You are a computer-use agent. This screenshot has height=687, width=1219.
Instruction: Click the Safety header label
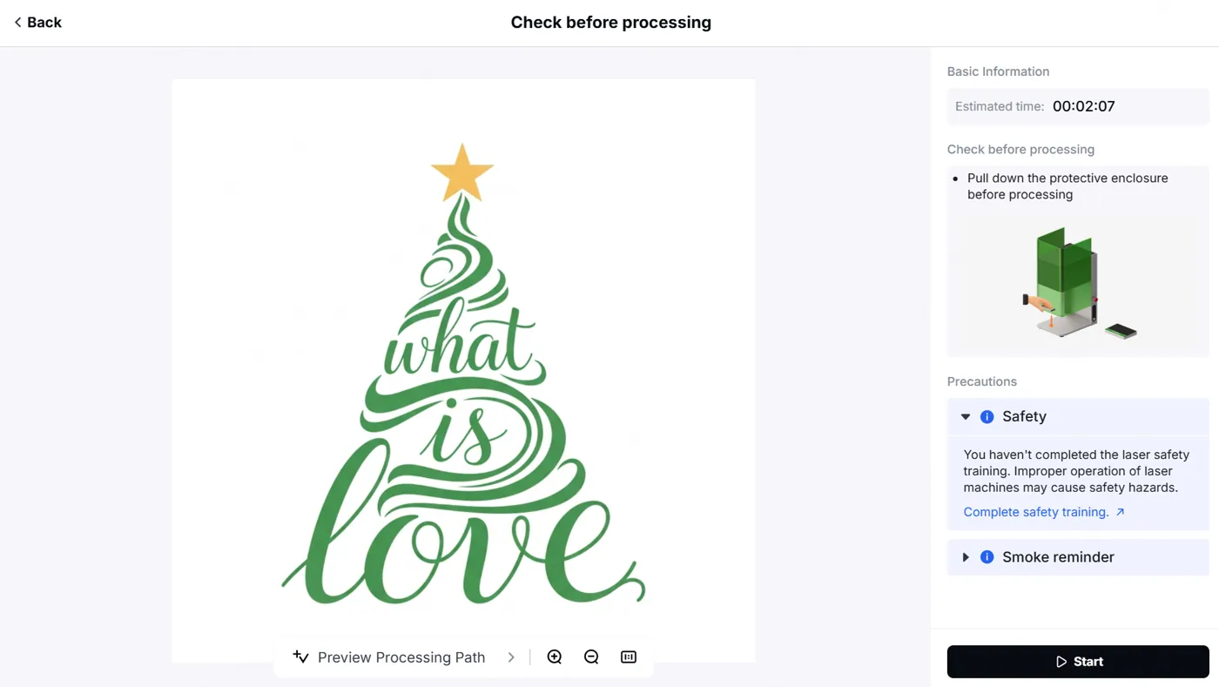tap(1024, 416)
